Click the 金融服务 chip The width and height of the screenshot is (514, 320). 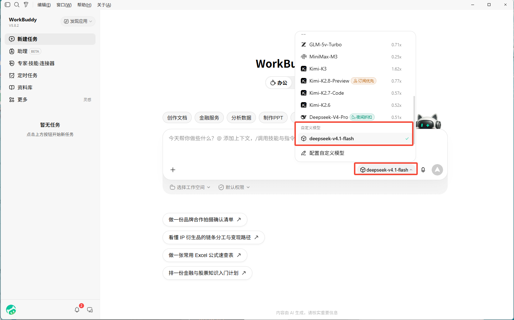coord(209,118)
